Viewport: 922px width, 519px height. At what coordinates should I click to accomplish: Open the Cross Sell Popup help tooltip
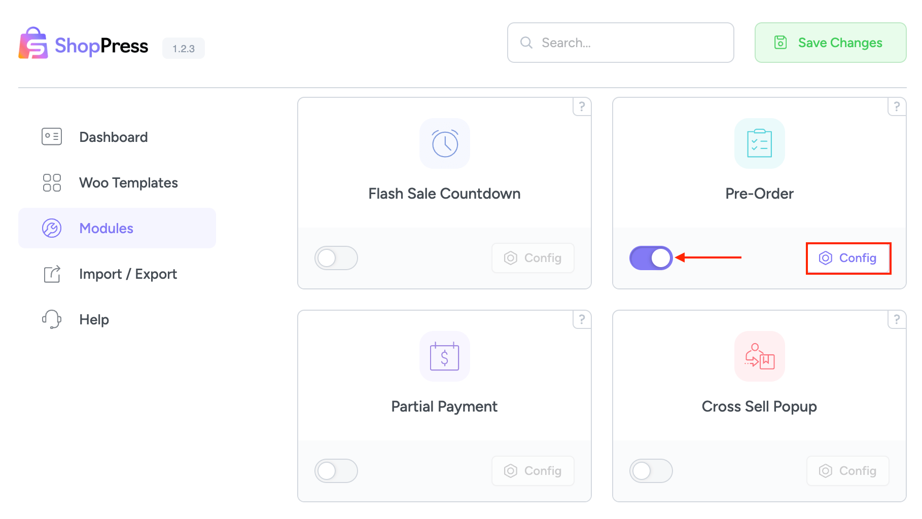(896, 319)
